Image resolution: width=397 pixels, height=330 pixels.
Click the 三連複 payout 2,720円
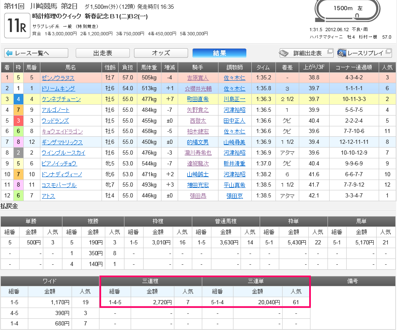point(163,303)
